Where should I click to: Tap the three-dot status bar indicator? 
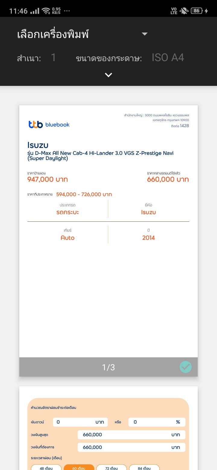pyautogui.click(x=67, y=11)
